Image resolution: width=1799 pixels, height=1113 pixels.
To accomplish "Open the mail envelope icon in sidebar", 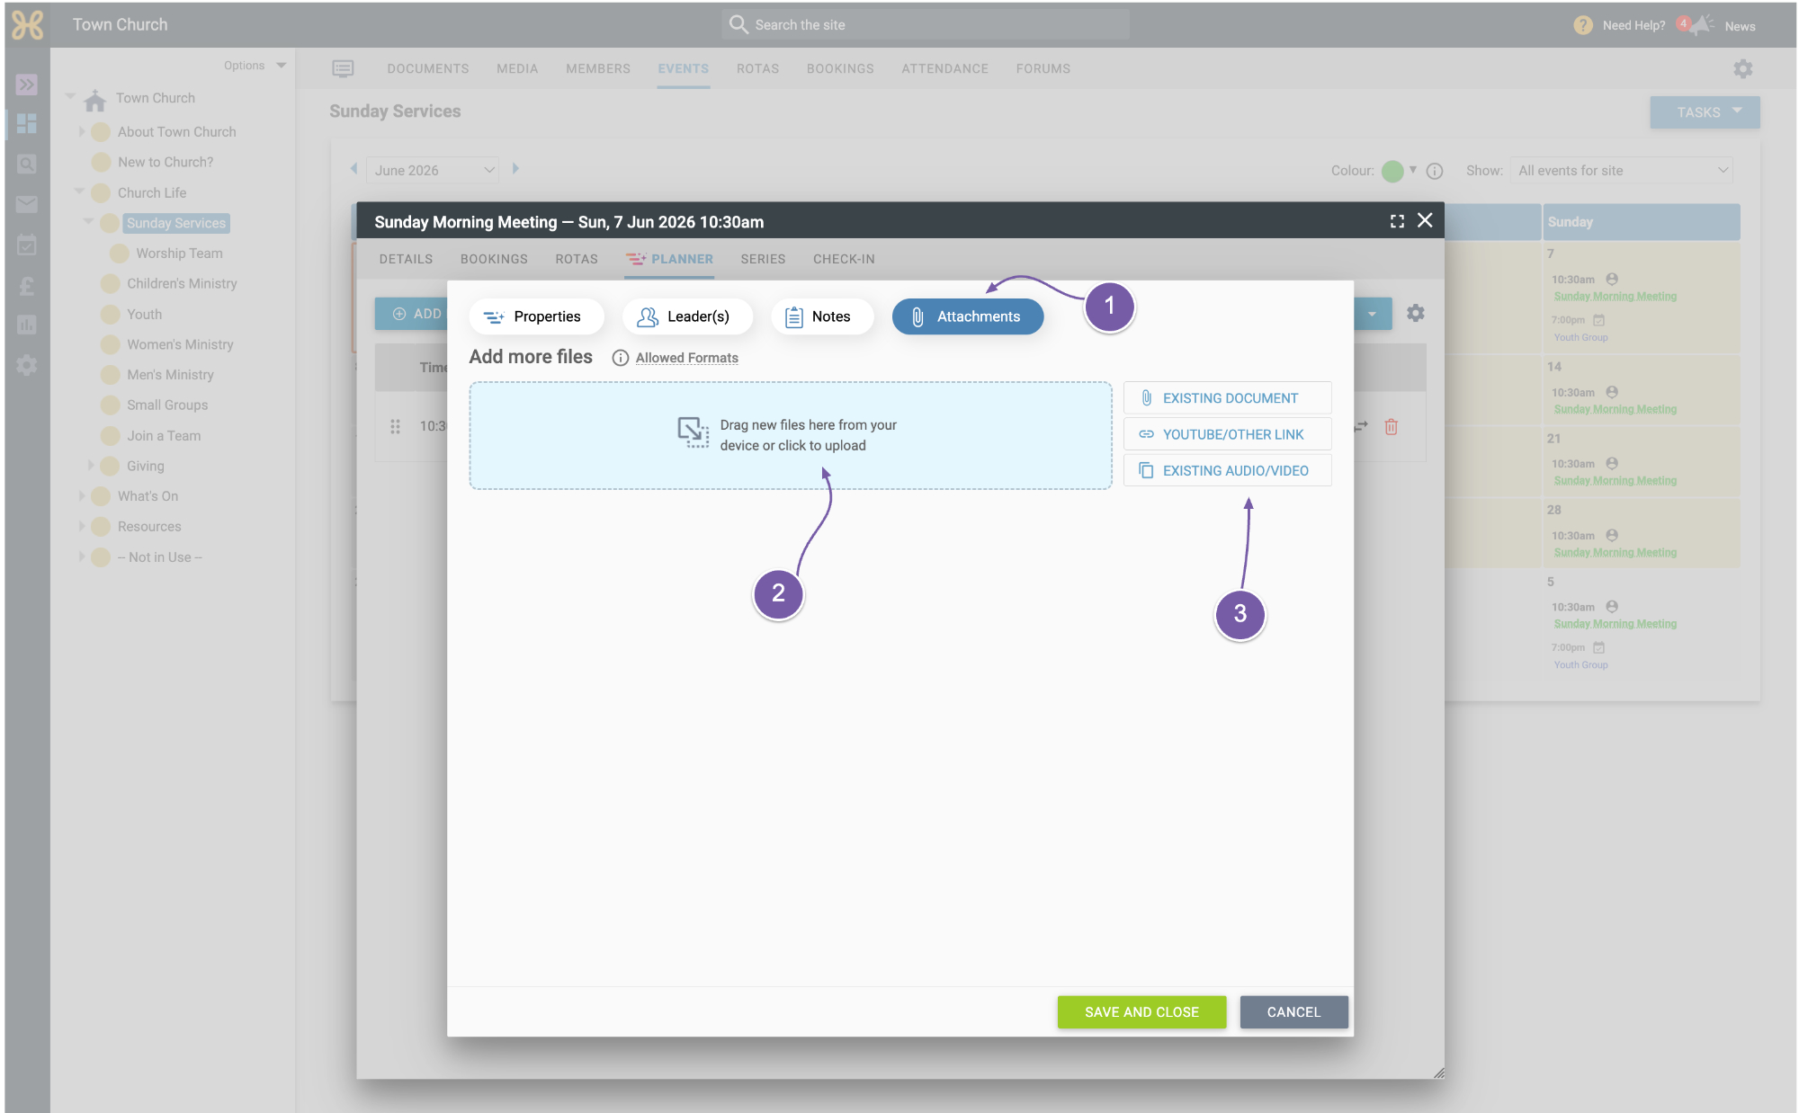I will tap(27, 204).
